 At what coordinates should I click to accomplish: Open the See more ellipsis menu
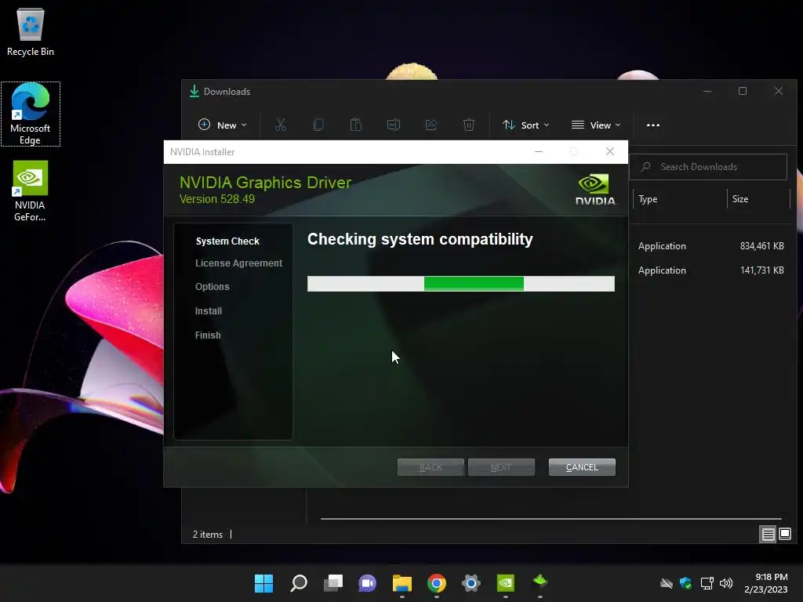[653, 125]
